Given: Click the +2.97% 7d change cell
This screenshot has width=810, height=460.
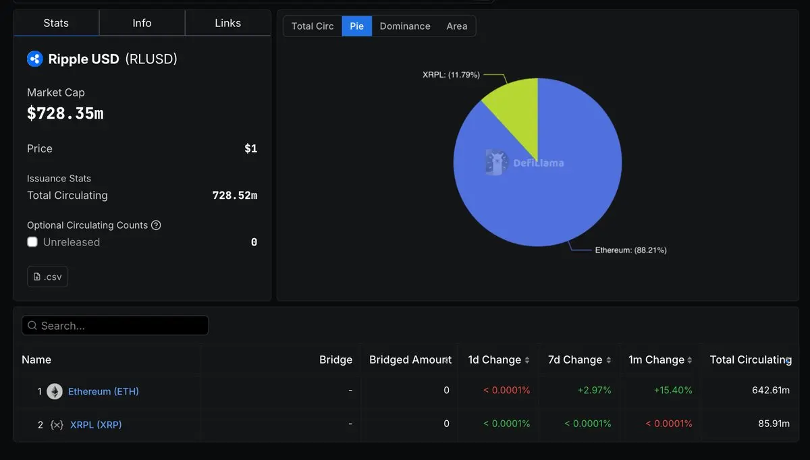Looking at the screenshot, I should pyautogui.click(x=595, y=391).
